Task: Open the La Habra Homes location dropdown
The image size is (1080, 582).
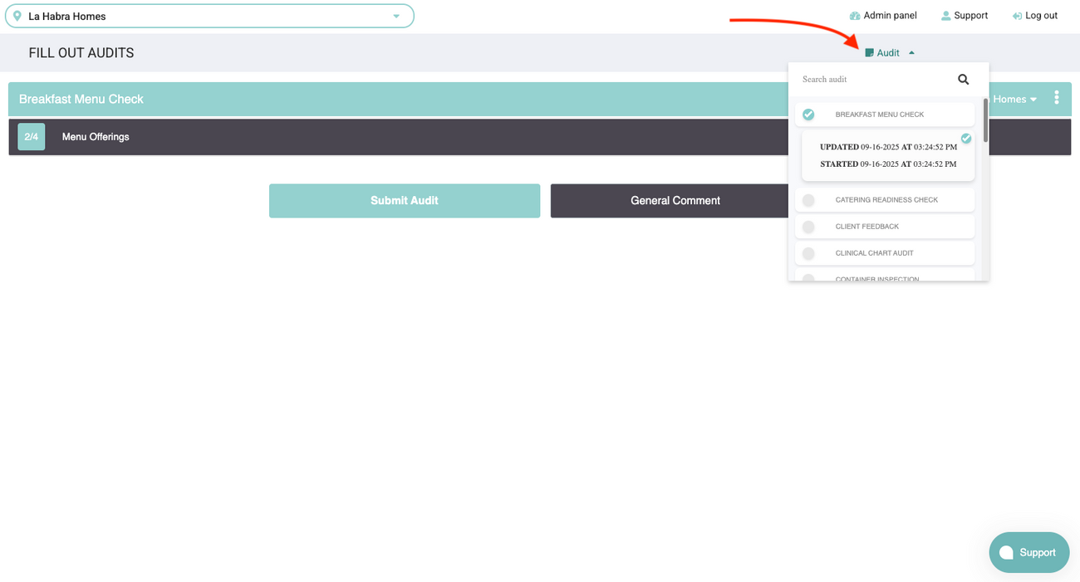Action: [x=209, y=16]
